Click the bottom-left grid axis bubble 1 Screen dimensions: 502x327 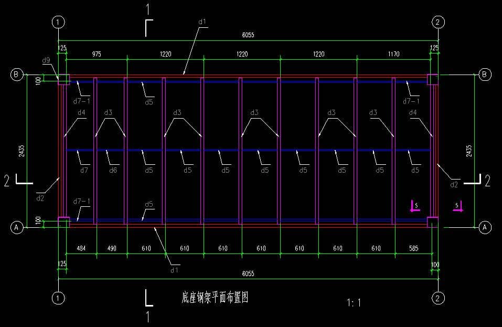[x=58, y=298]
